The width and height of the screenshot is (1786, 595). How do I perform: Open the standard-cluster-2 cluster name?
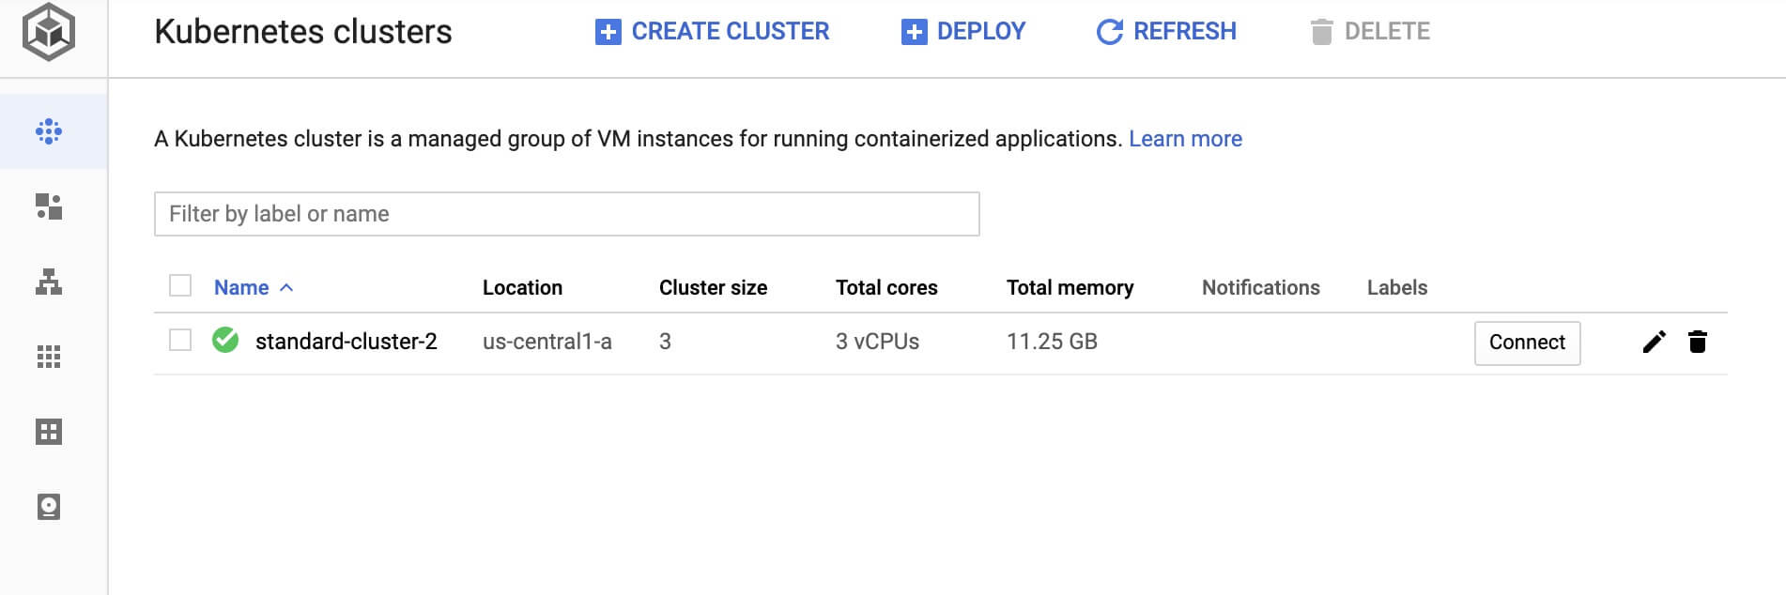pyautogui.click(x=346, y=341)
